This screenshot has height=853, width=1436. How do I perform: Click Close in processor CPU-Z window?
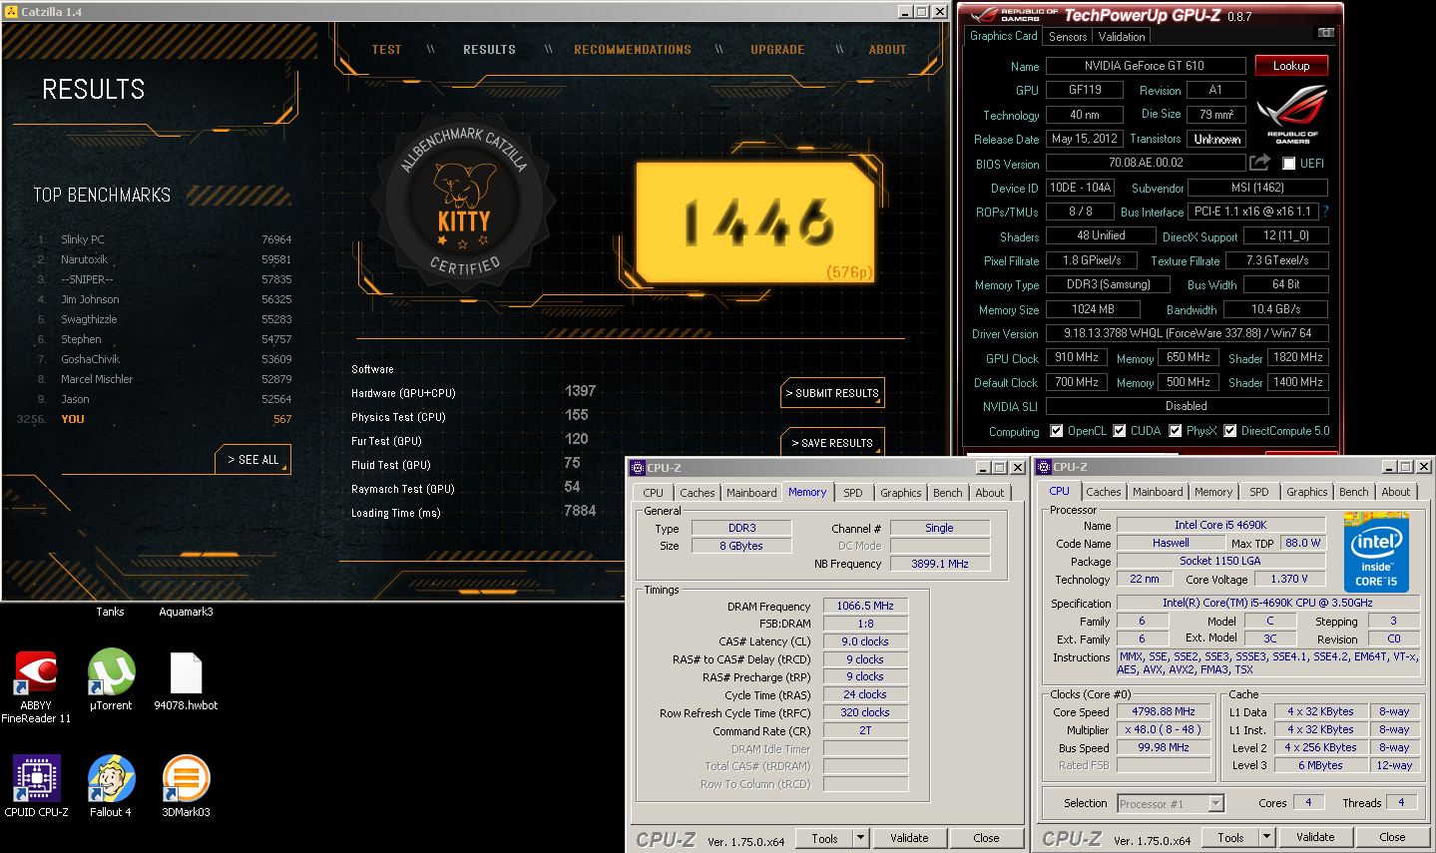1392,837
